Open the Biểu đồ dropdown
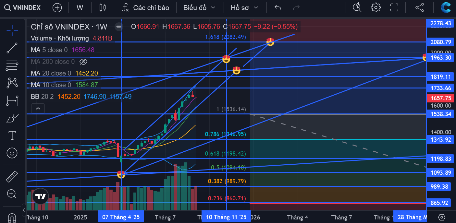456x223 pixels. click(x=199, y=8)
